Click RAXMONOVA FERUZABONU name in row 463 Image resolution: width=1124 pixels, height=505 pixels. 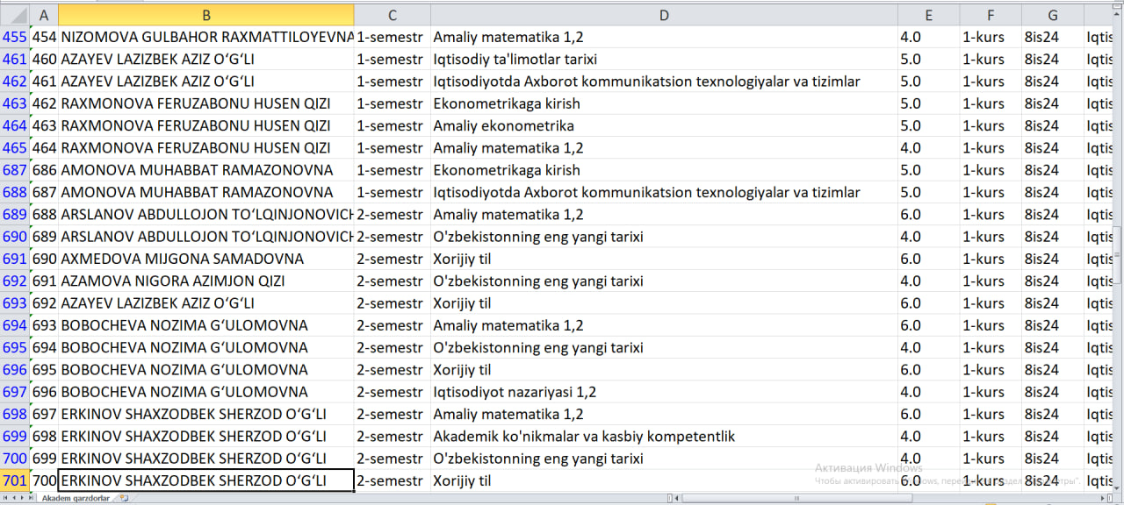206,103
